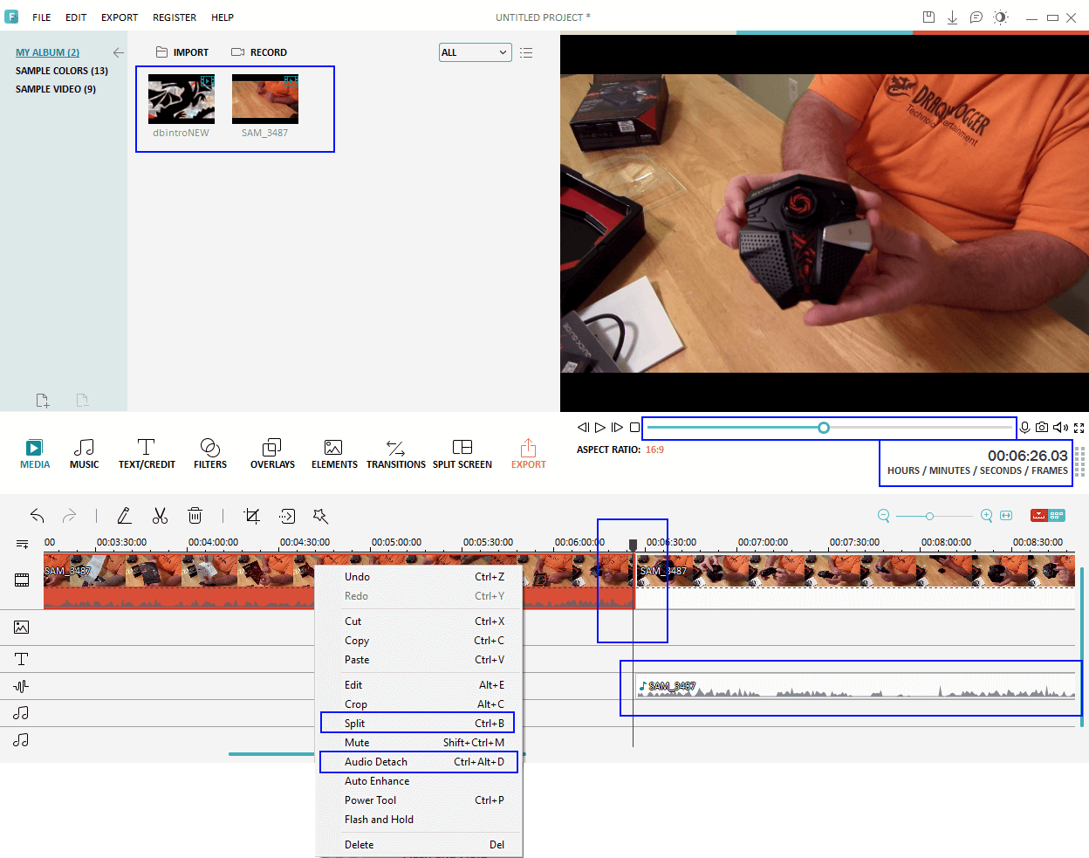Viewport: 1089px width, 858px height.
Task: Open the Split Screen panel
Action: click(x=462, y=454)
